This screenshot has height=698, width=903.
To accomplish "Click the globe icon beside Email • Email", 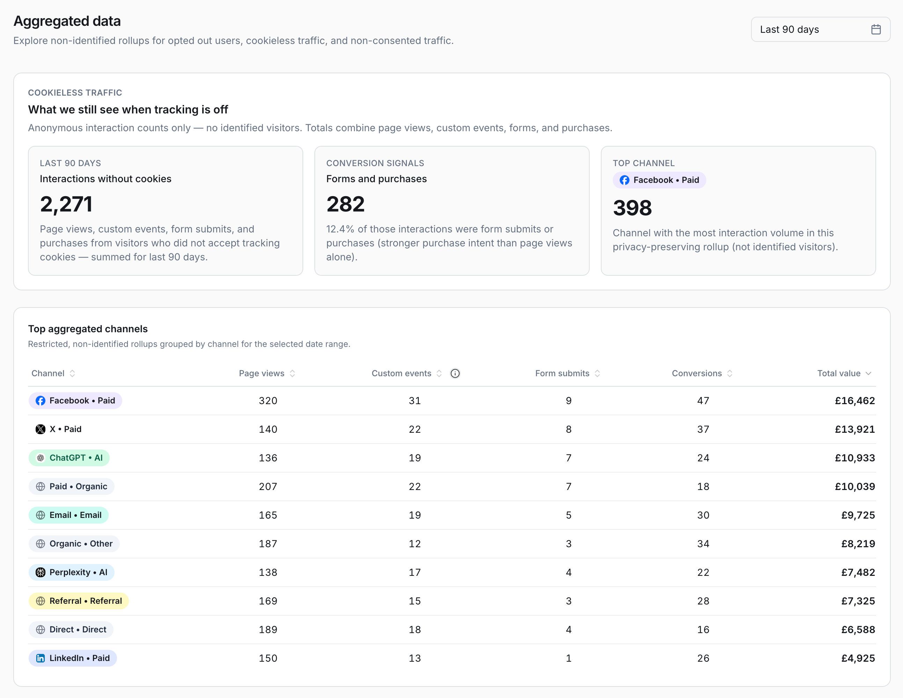I will coord(41,515).
